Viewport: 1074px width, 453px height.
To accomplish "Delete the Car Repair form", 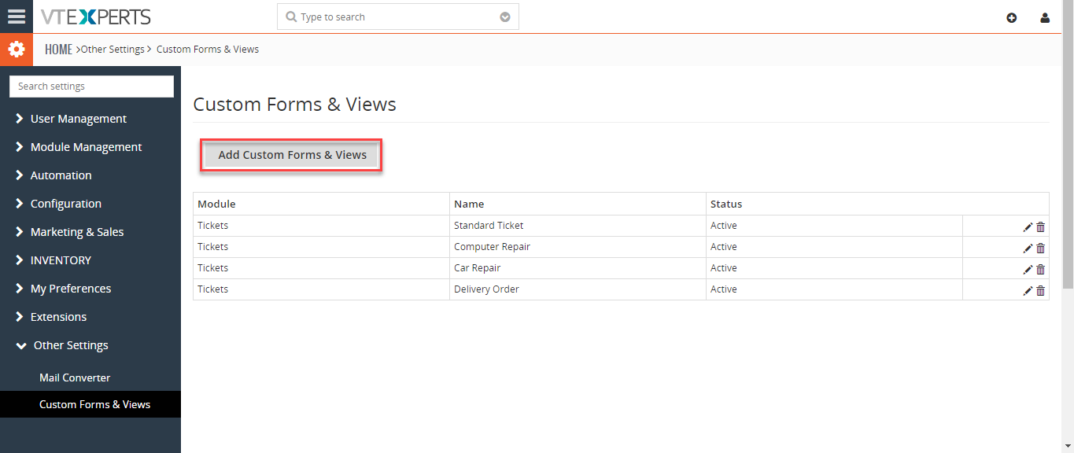I will click(x=1041, y=270).
